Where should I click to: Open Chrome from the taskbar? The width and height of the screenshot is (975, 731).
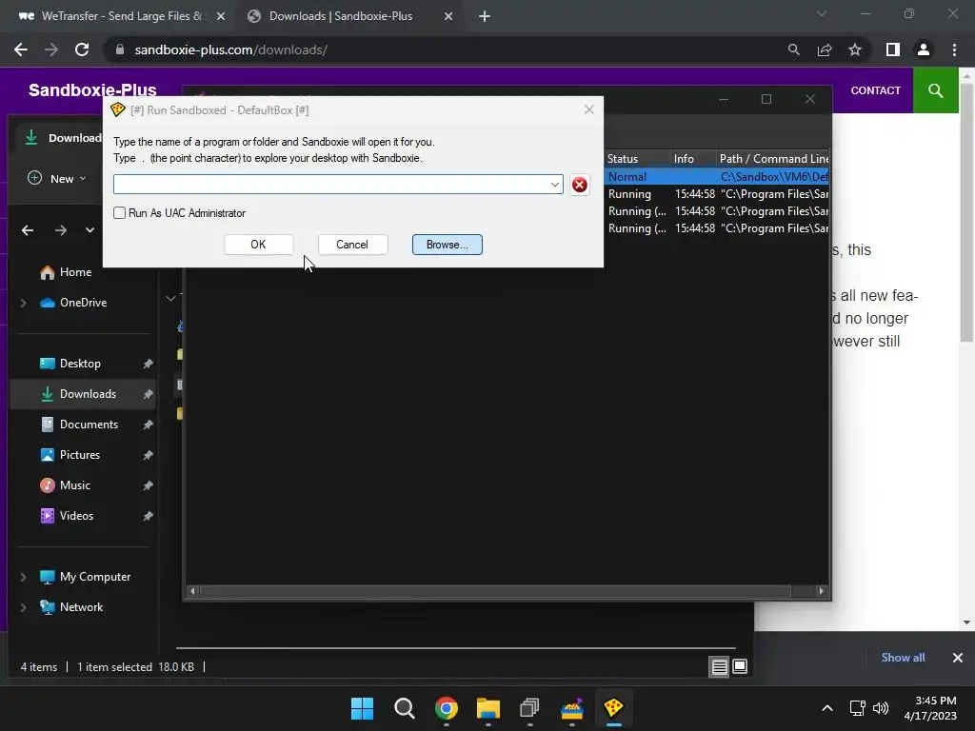point(447,708)
